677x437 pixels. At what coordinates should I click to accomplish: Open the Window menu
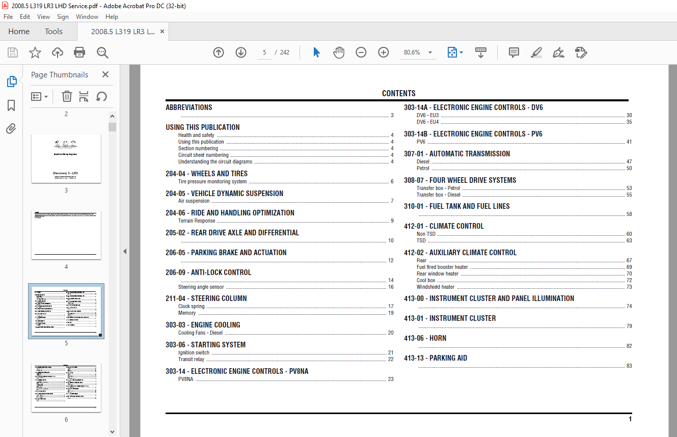click(x=87, y=17)
